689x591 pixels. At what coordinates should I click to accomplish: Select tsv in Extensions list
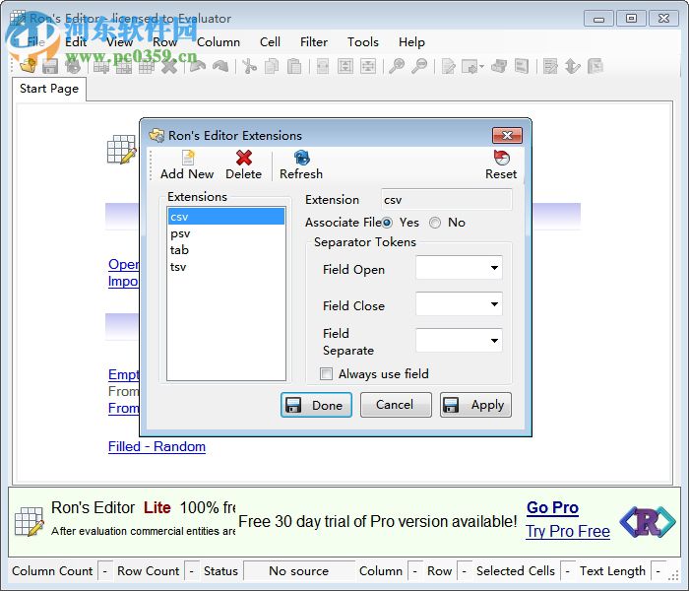click(226, 267)
